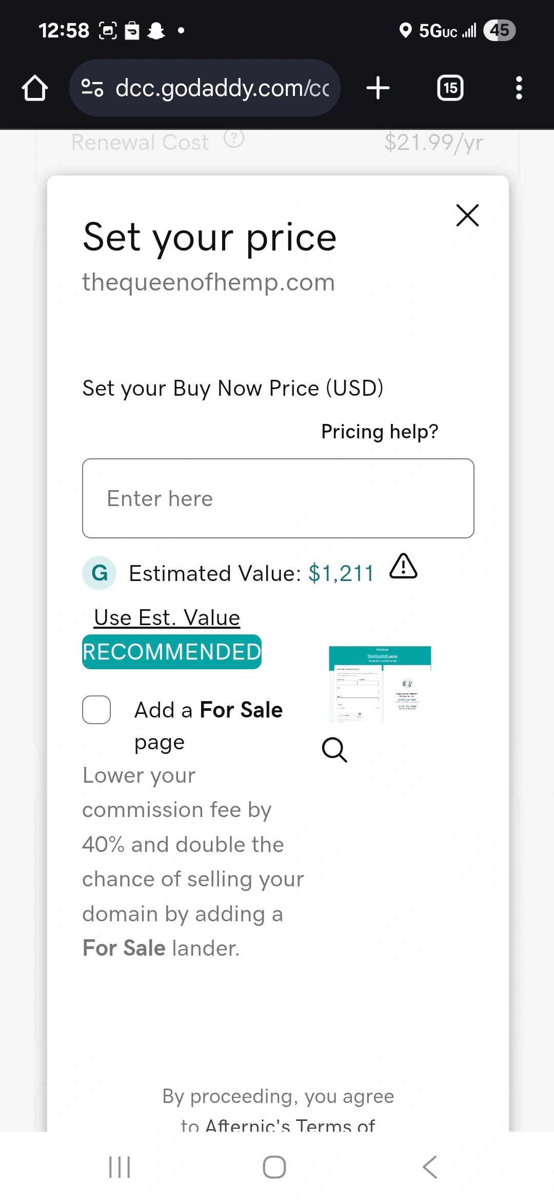Tap Android recent apps navigation button

(x=120, y=1167)
